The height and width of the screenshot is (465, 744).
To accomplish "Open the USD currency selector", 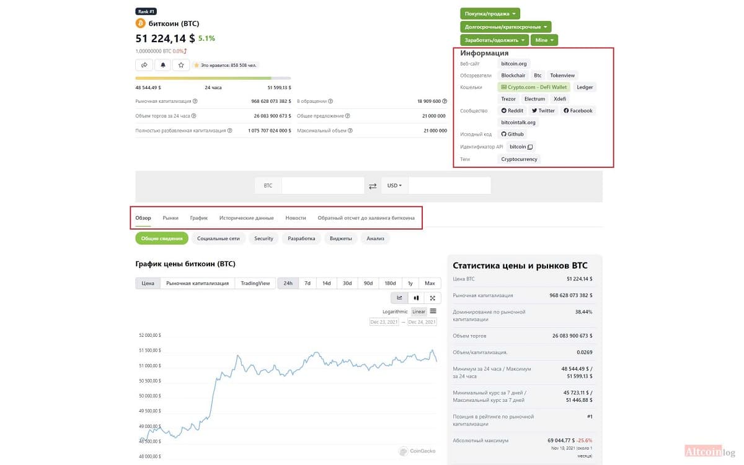I will click(394, 186).
